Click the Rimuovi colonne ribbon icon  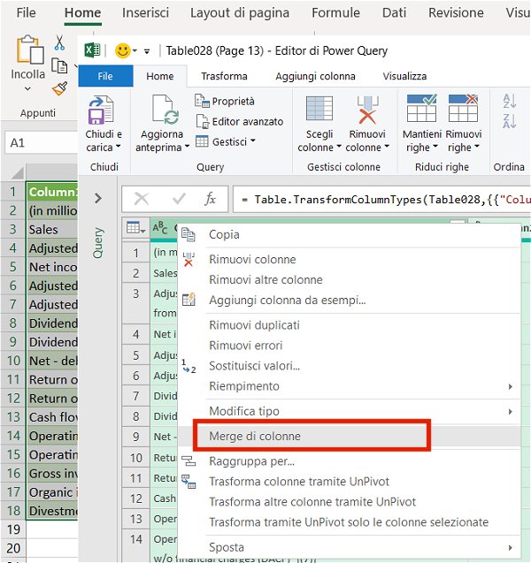(x=367, y=110)
